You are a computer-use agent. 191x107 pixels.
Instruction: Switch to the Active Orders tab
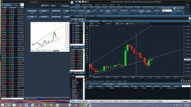108,84
